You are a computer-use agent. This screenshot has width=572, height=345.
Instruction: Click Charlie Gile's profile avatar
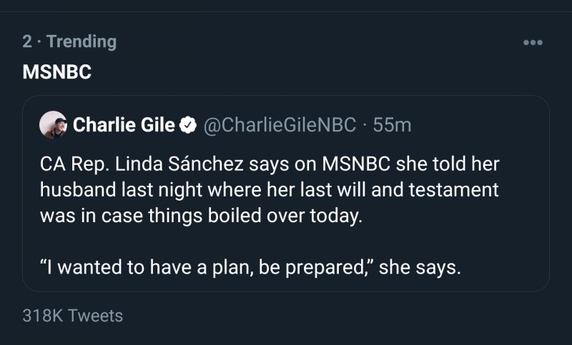point(54,126)
